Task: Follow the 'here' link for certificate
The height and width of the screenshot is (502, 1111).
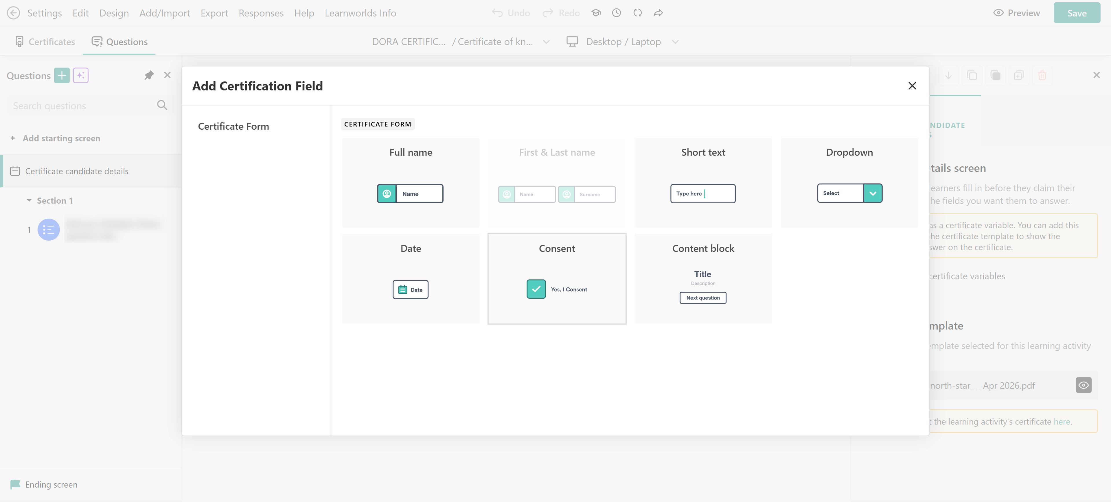Action: (1062, 421)
